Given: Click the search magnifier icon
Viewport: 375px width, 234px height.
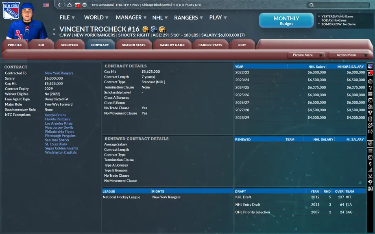Looking at the screenshot, I should [x=312, y=5].
